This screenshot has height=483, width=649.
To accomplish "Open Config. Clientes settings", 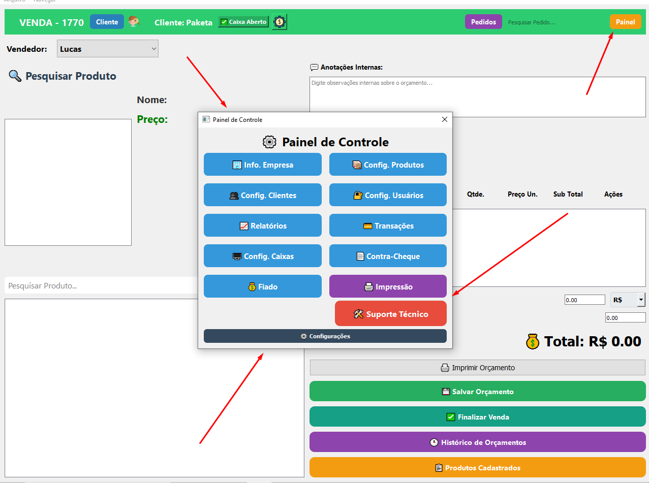I will pos(262,195).
